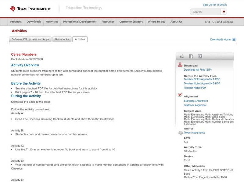Click the Alignment checkmark icon
This screenshot has height=182, width=244.
pos(180,95)
